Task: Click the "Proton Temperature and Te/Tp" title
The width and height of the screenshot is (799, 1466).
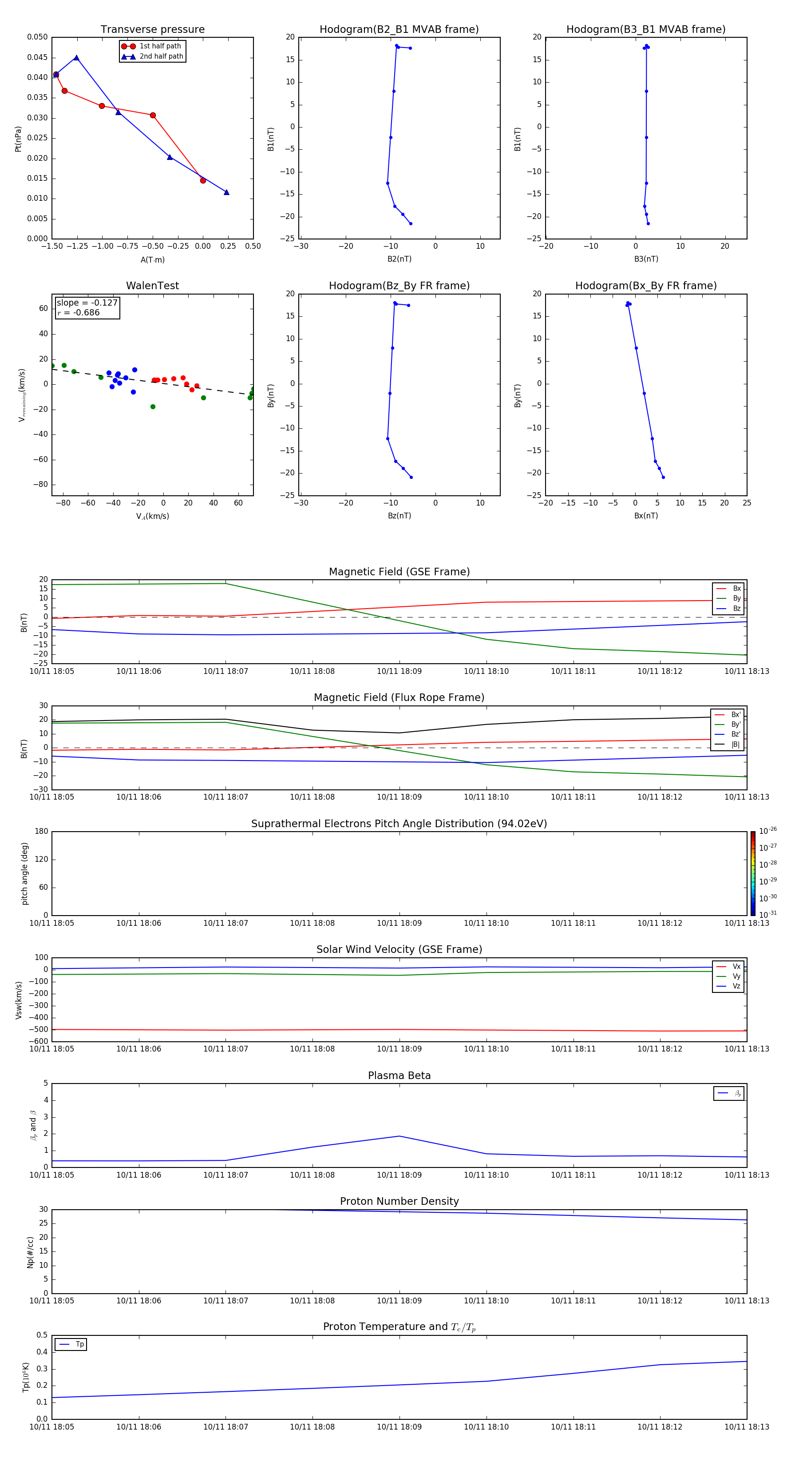Action: (399, 1327)
